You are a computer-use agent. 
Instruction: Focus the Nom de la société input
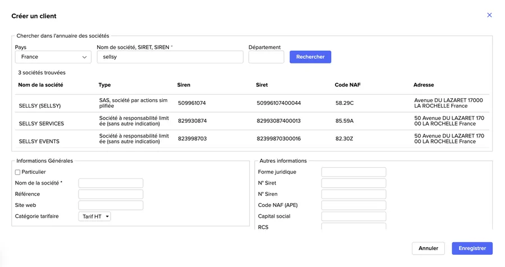111,183
